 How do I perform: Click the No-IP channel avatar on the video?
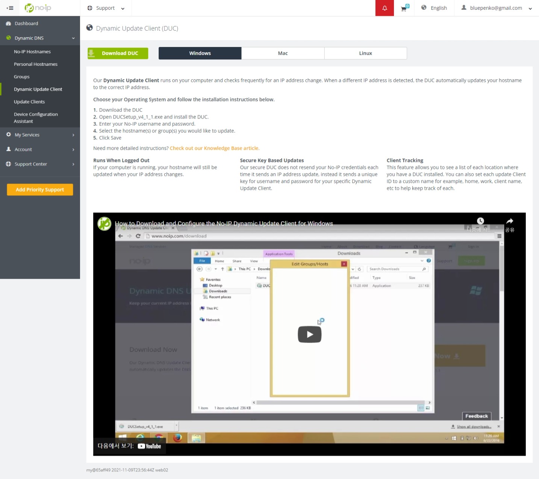(104, 224)
